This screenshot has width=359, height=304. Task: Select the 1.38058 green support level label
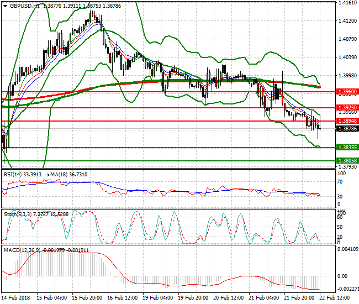pos(347,161)
